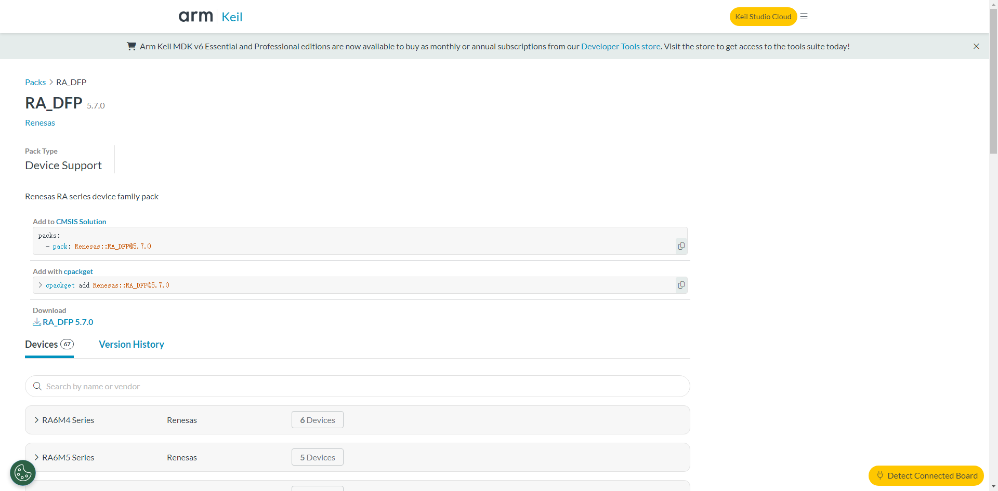Copy the cpackget add command
This screenshot has height=491, width=998.
[681, 285]
